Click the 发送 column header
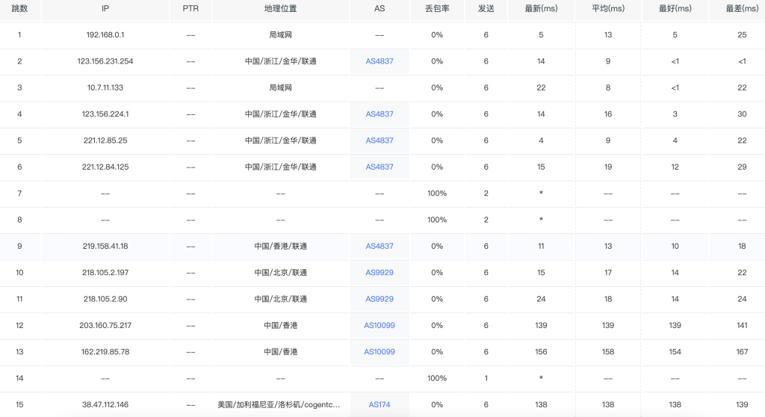Image resolution: width=765 pixels, height=417 pixels. click(486, 8)
